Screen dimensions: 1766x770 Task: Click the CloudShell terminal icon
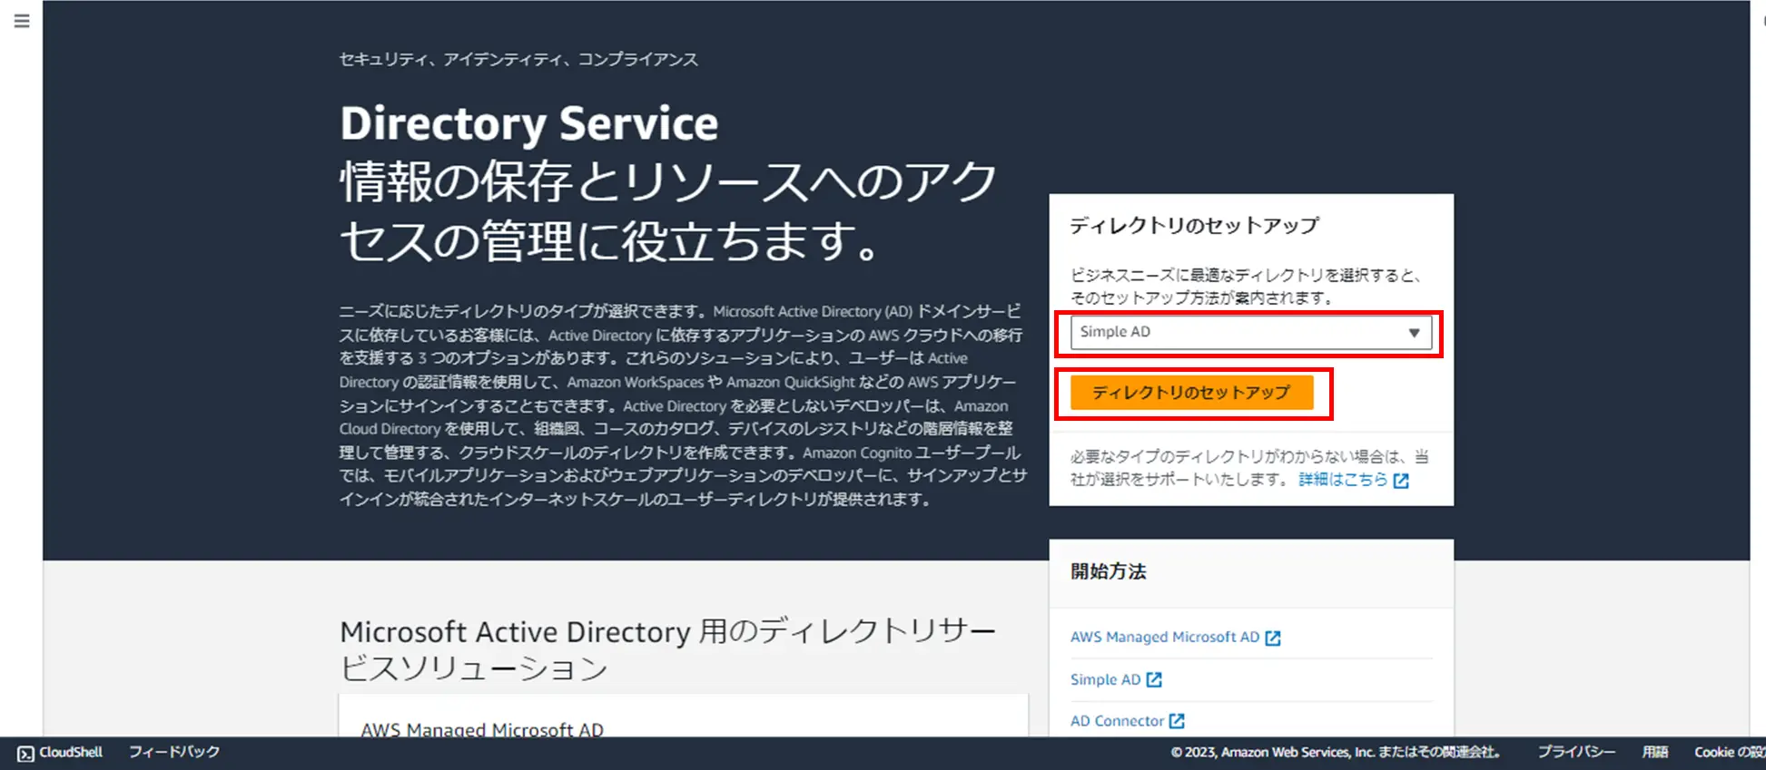coord(25,754)
